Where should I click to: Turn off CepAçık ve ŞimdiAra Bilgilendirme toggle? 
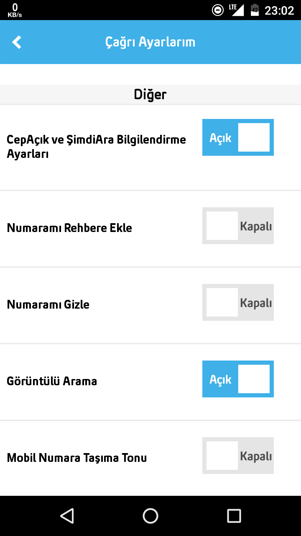pos(238,137)
